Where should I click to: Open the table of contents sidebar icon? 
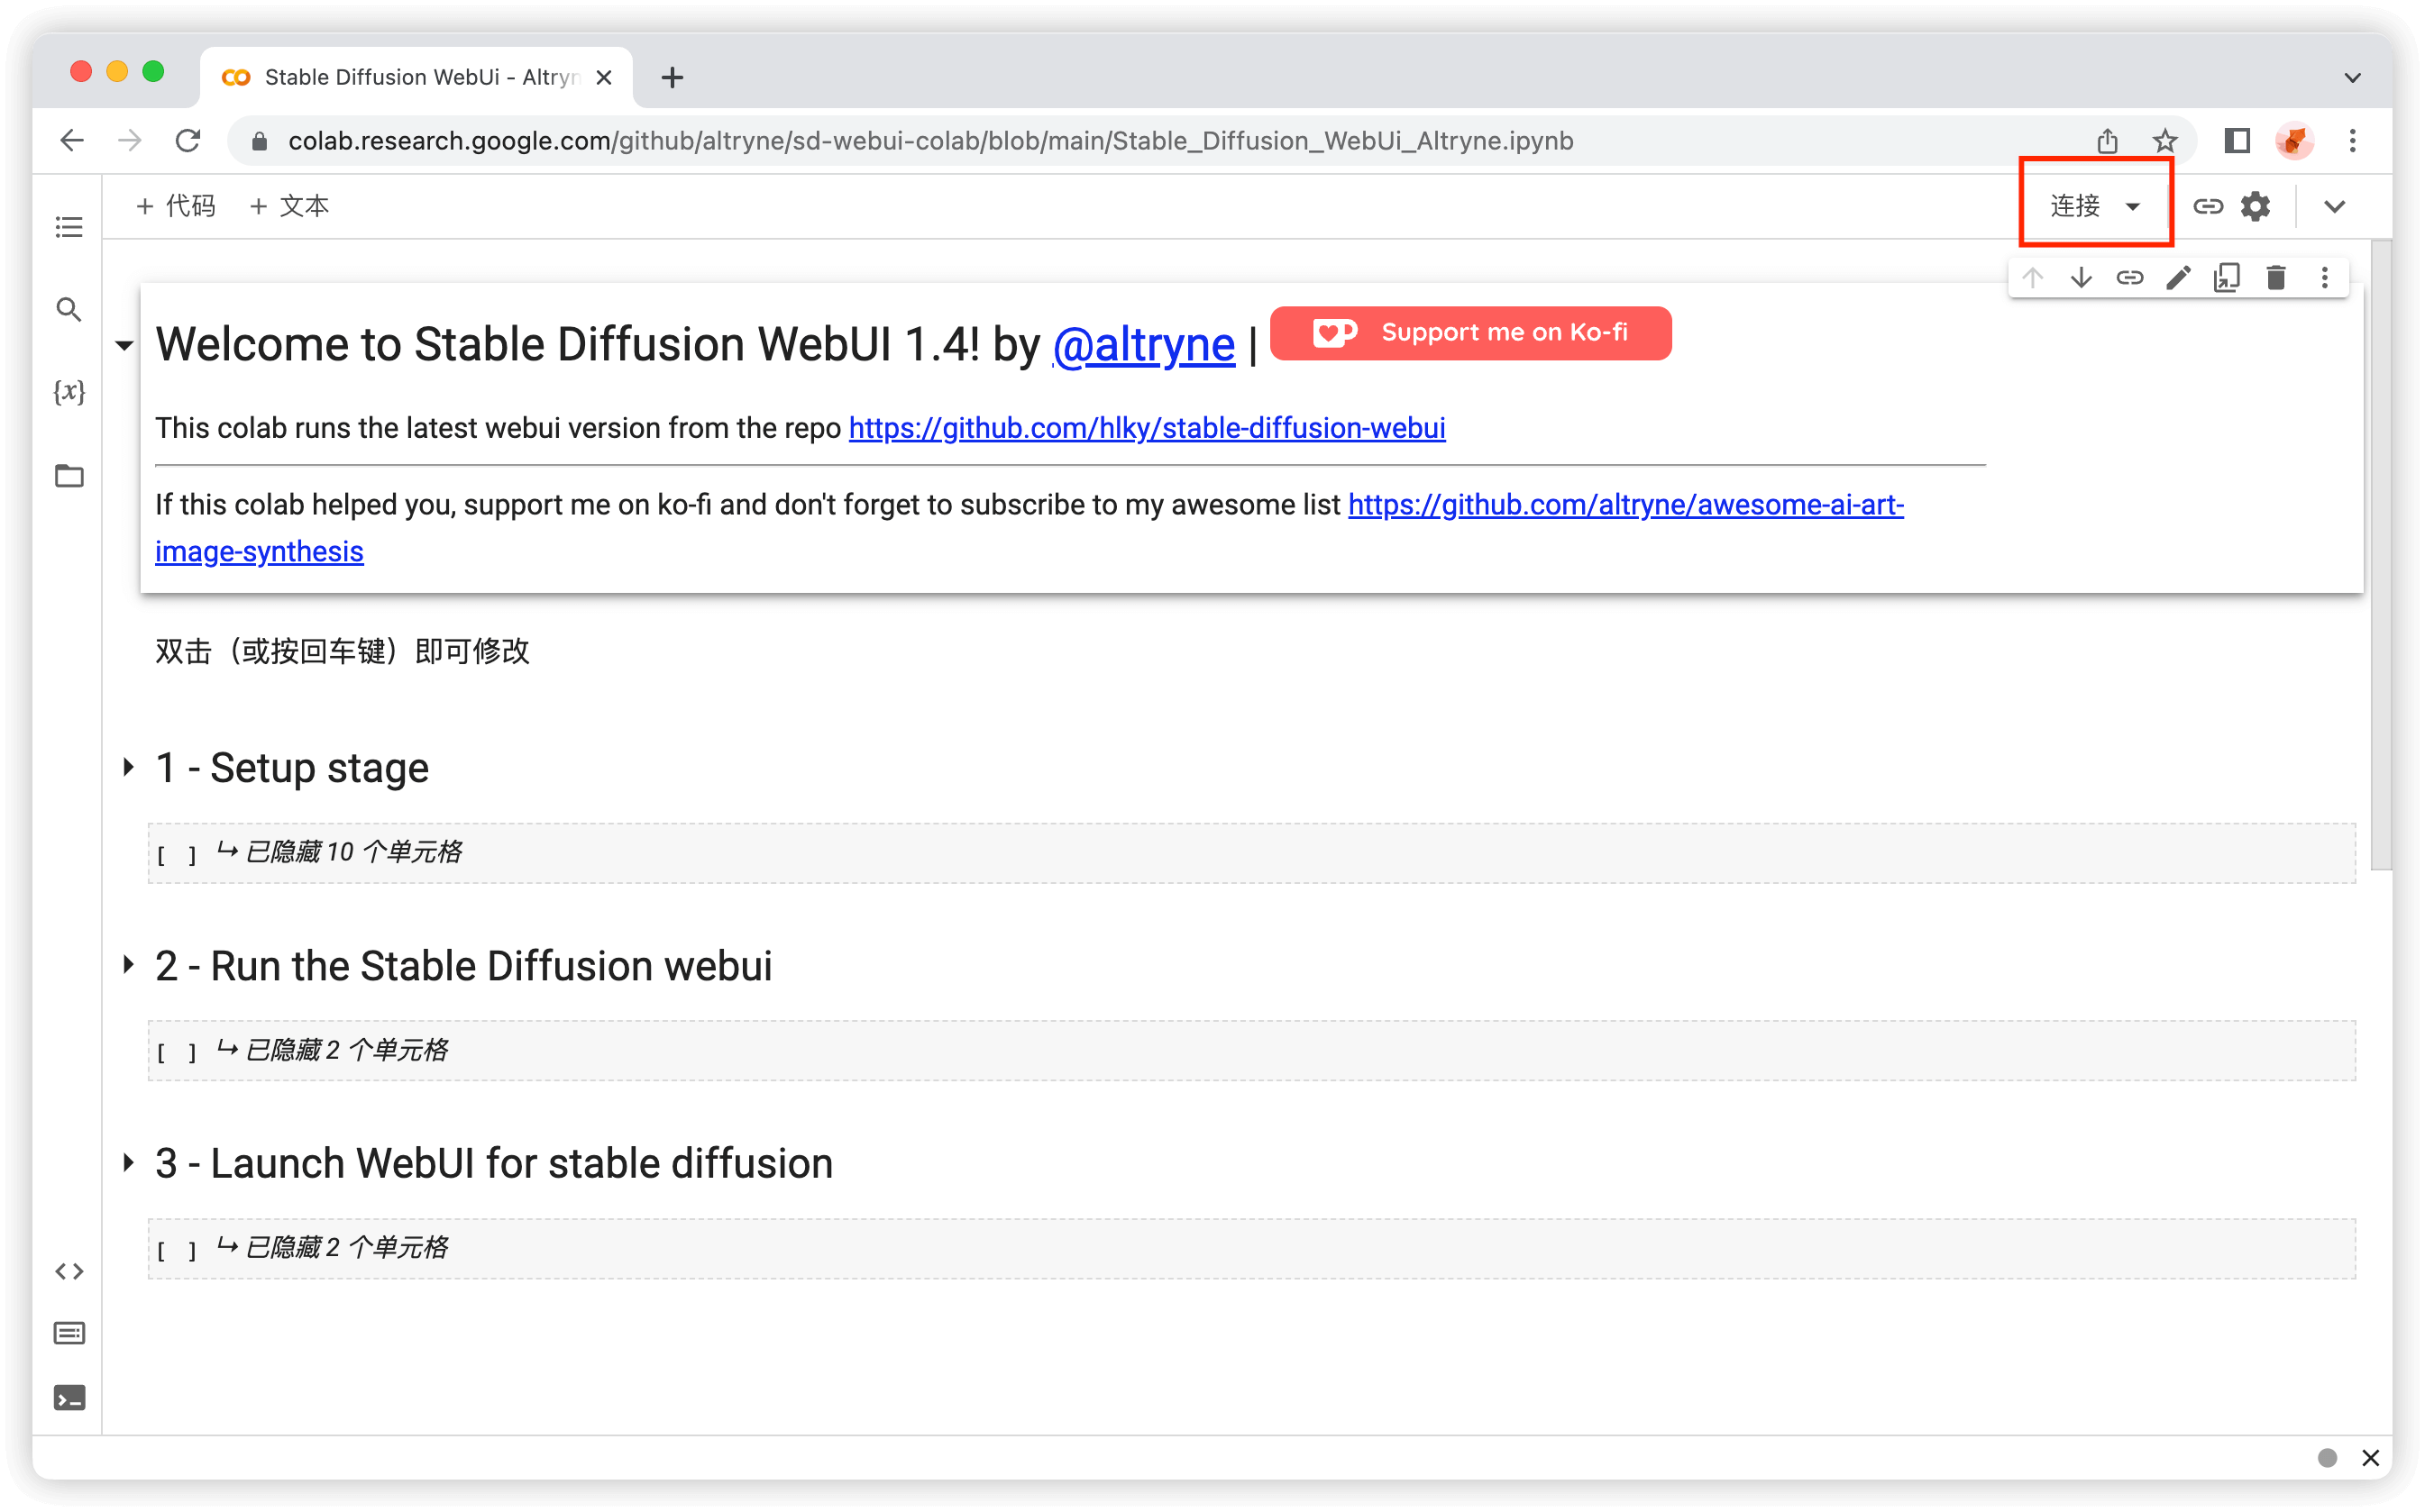click(69, 227)
